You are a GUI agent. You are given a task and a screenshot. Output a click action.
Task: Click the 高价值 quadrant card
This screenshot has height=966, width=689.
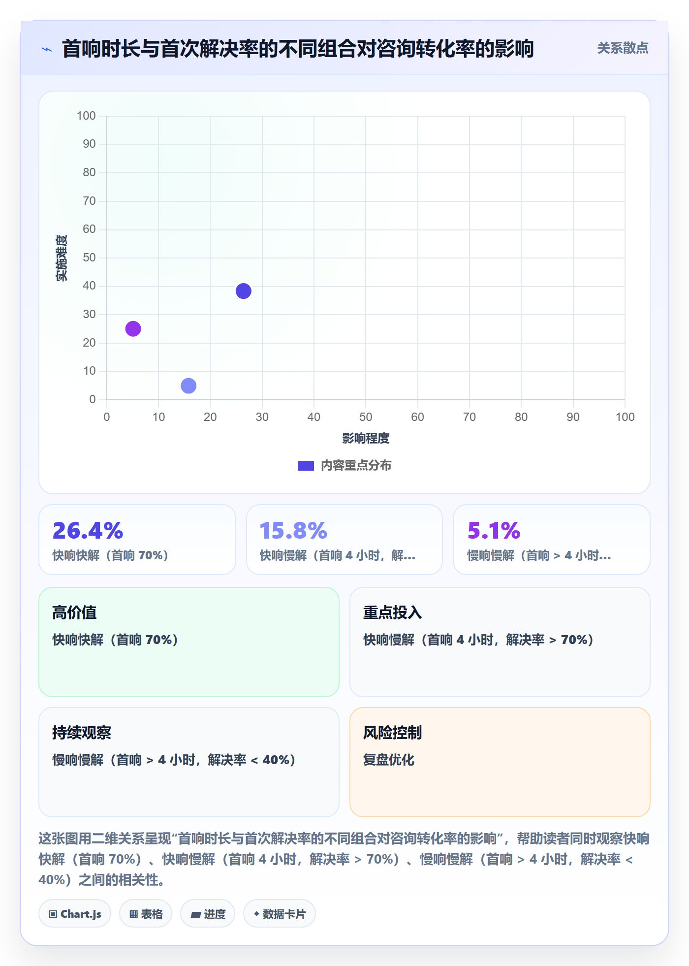click(x=189, y=642)
